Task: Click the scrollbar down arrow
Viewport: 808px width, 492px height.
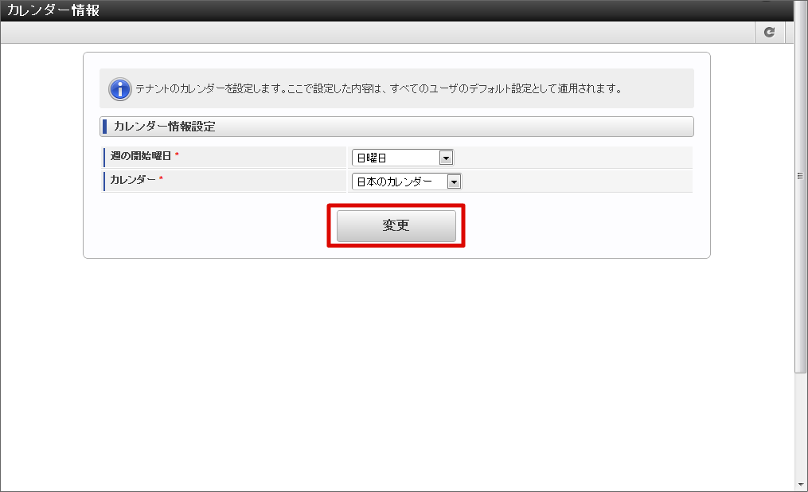Action: [x=801, y=485]
